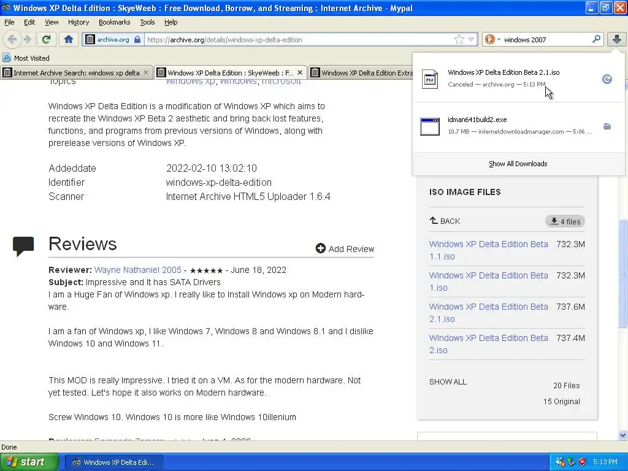Go to the Home page icon
The width and height of the screenshot is (628, 471).
pyautogui.click(x=69, y=39)
